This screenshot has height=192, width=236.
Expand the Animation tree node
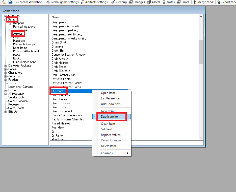5,76
